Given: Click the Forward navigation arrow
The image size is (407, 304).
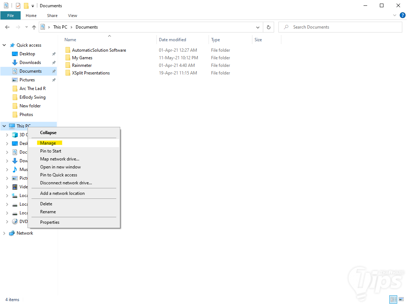Looking at the screenshot, I should [18, 27].
